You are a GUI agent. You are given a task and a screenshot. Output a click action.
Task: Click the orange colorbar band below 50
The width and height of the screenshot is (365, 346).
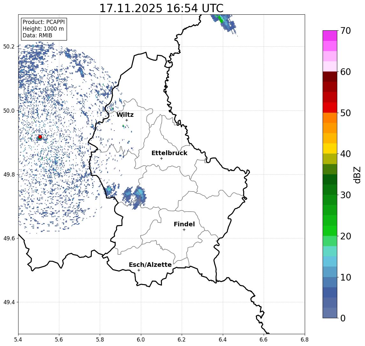[x=330, y=118]
